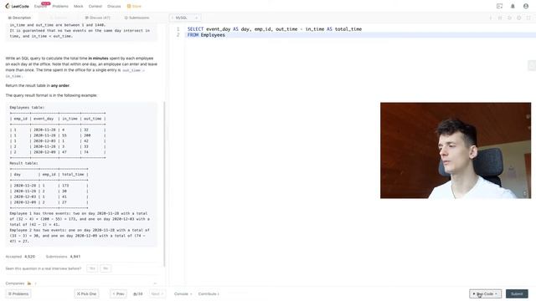The width and height of the screenshot is (536, 301).
Task: Open the Mock navigation item
Action: click(x=78, y=6)
